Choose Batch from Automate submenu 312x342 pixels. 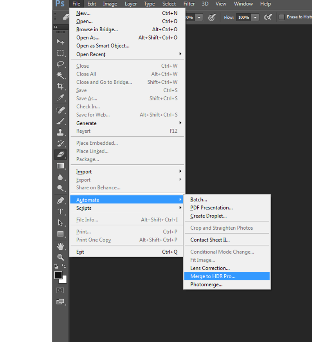click(x=227, y=199)
